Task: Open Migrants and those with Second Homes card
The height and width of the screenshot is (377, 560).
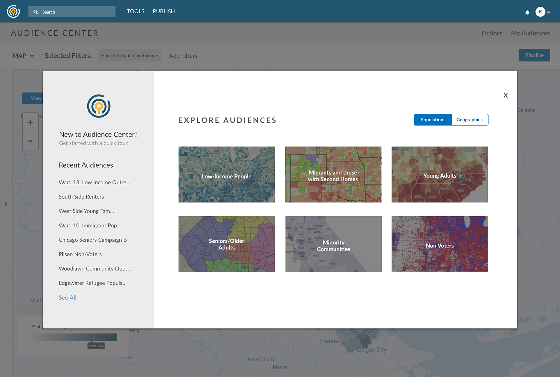Action: click(333, 174)
